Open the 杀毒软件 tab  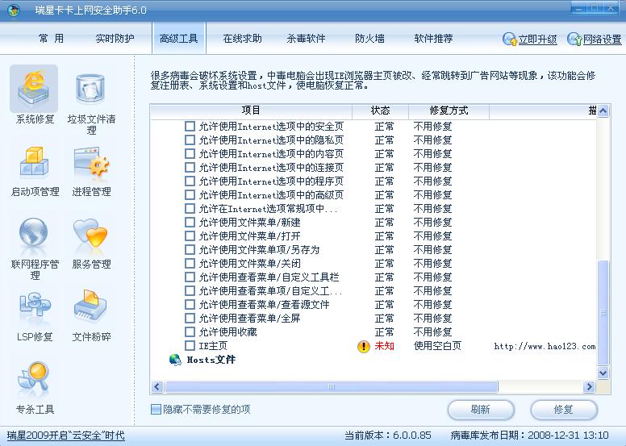tap(306, 39)
